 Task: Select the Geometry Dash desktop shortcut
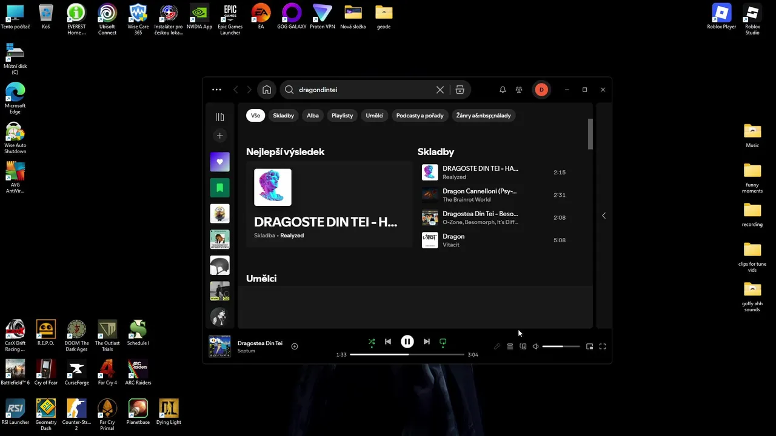[46, 415]
